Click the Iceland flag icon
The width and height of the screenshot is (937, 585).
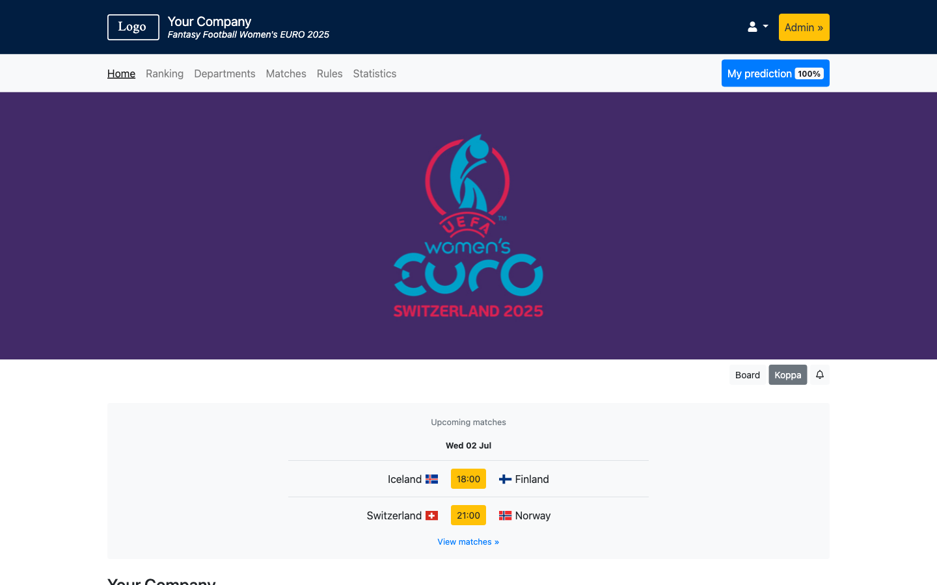click(x=431, y=479)
